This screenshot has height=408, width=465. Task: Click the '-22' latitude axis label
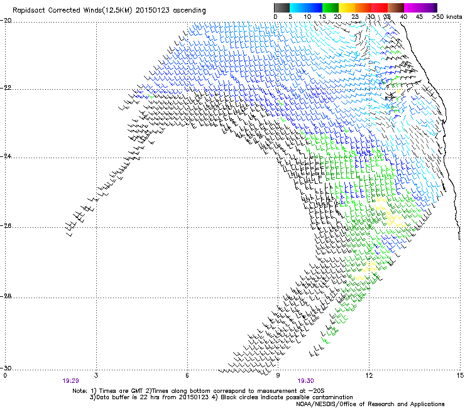pos(6,88)
